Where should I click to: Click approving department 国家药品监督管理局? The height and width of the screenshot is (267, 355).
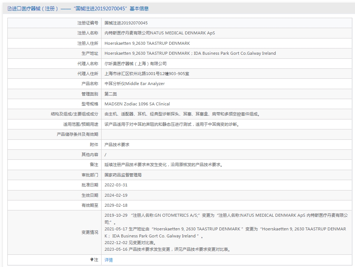pos(123,175)
